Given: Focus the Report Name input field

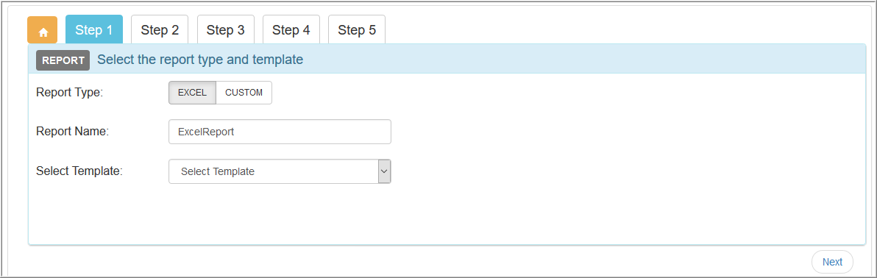Looking at the screenshot, I should click(280, 132).
